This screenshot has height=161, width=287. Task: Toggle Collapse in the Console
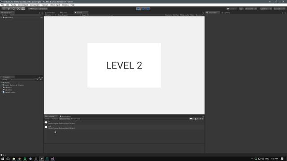(x=55, y=119)
